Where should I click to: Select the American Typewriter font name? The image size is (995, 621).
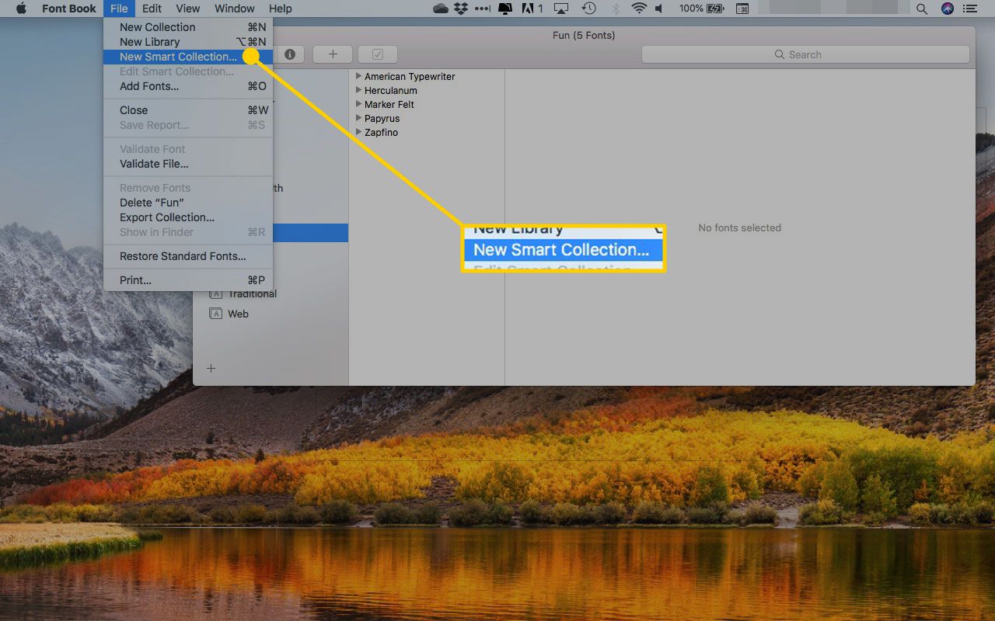click(x=410, y=77)
